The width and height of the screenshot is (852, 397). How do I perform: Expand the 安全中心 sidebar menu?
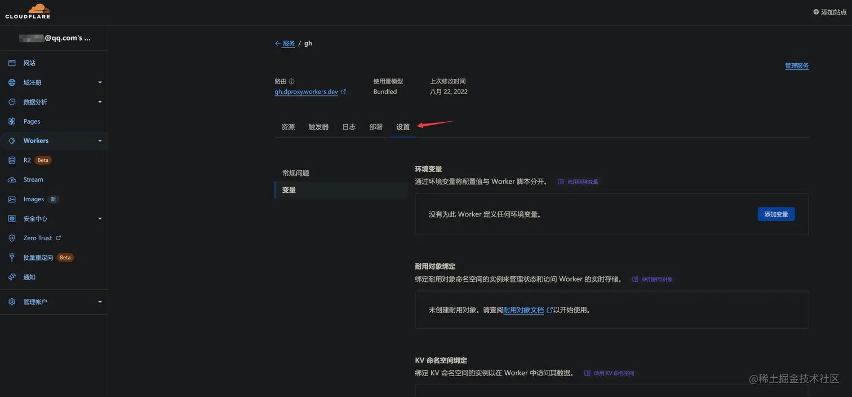(100, 219)
